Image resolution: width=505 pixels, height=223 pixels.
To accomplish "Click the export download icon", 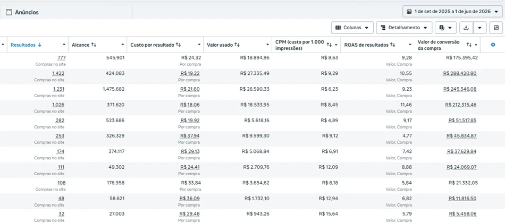I will (x=466, y=28).
